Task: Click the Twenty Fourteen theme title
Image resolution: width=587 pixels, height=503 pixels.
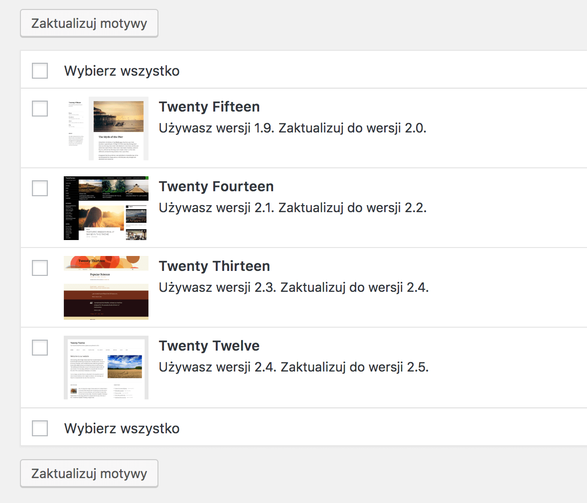Action: pos(216,187)
